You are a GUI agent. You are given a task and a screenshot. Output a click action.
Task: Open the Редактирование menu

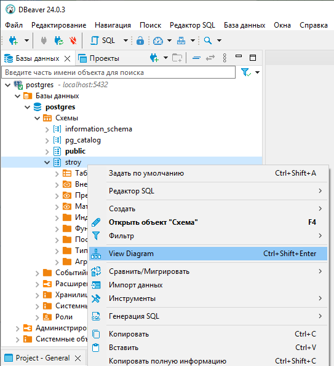pyautogui.click(x=58, y=25)
